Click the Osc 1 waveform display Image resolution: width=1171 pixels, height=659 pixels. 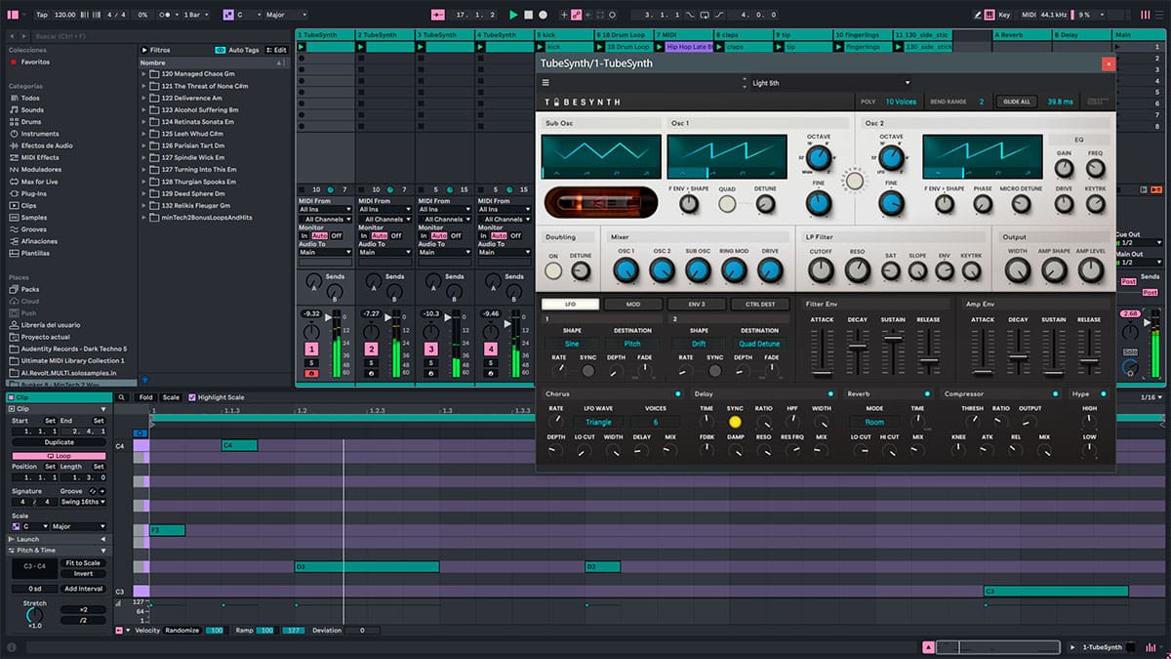coord(727,155)
